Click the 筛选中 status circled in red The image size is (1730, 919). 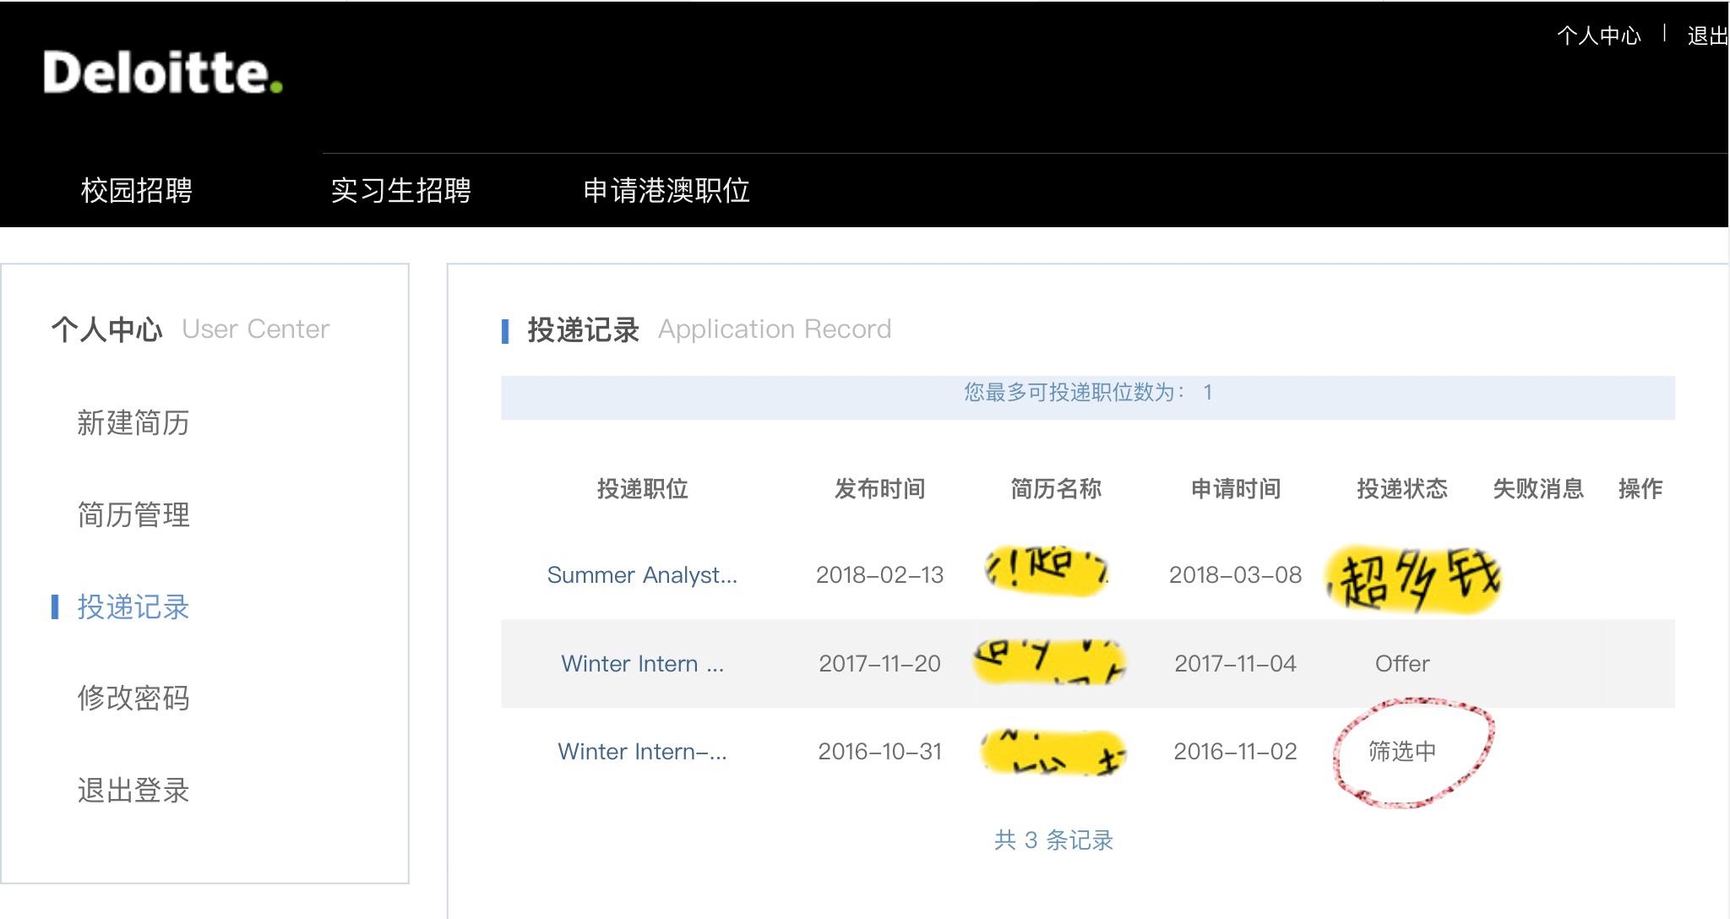tap(1402, 751)
